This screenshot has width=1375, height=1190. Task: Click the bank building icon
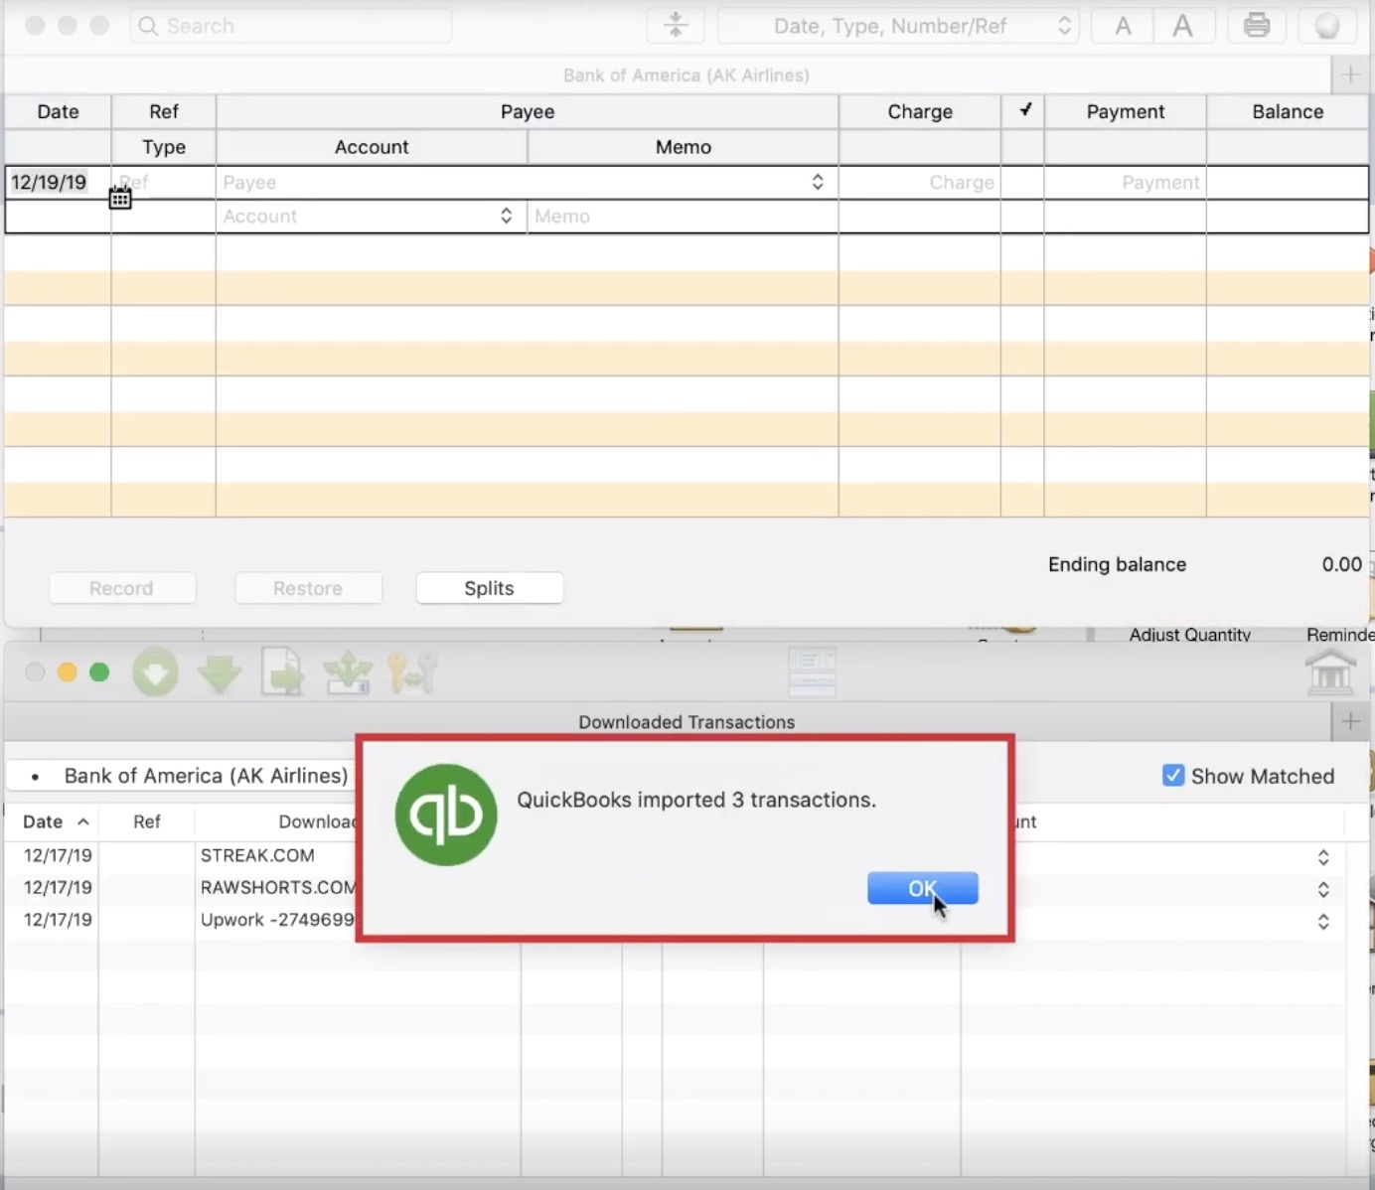click(1330, 672)
